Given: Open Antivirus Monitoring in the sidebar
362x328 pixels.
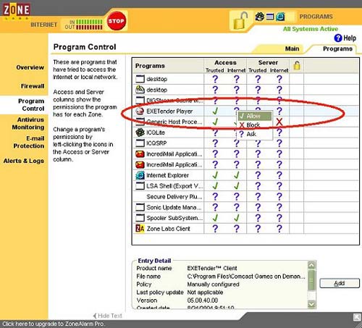Looking at the screenshot, I should 28,123.
